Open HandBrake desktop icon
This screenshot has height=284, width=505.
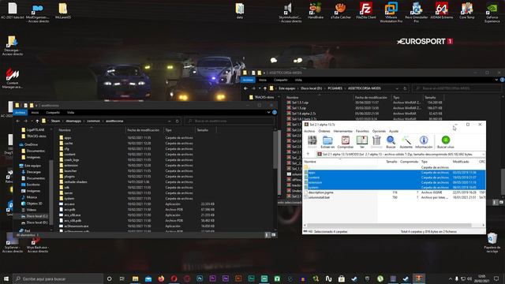pyautogui.click(x=316, y=10)
